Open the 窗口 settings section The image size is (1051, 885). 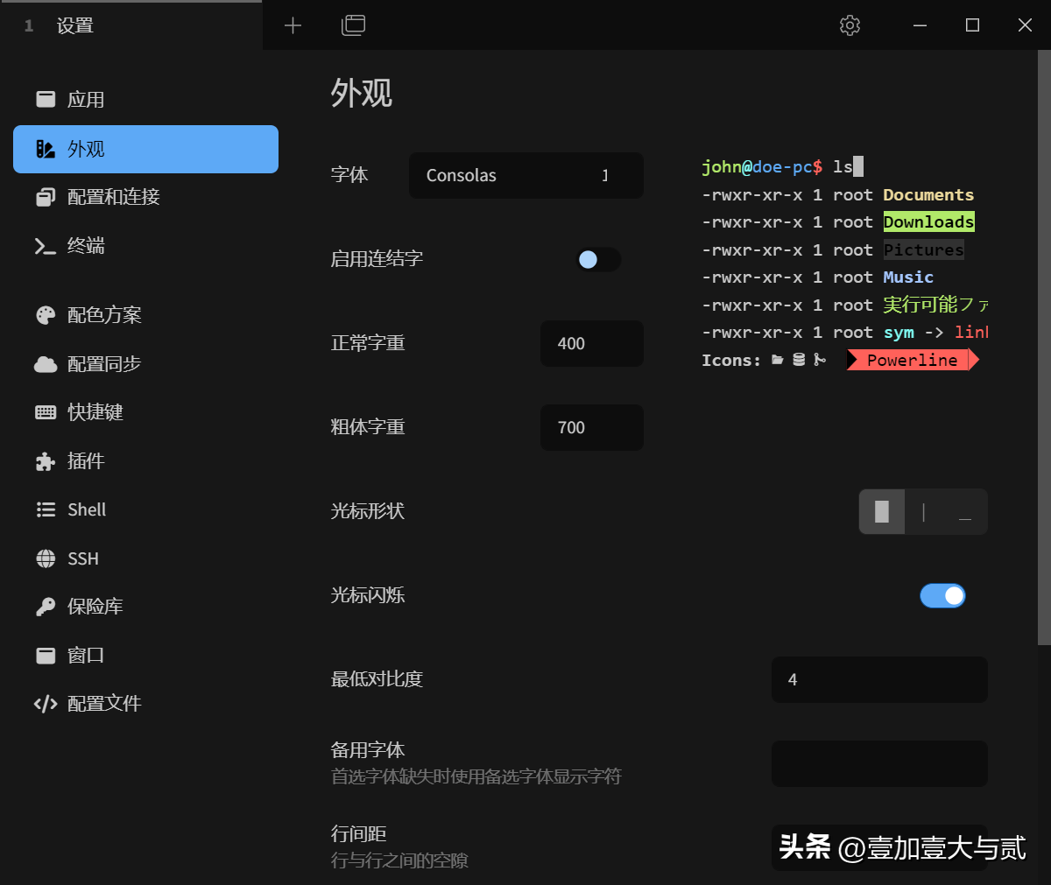(145, 655)
